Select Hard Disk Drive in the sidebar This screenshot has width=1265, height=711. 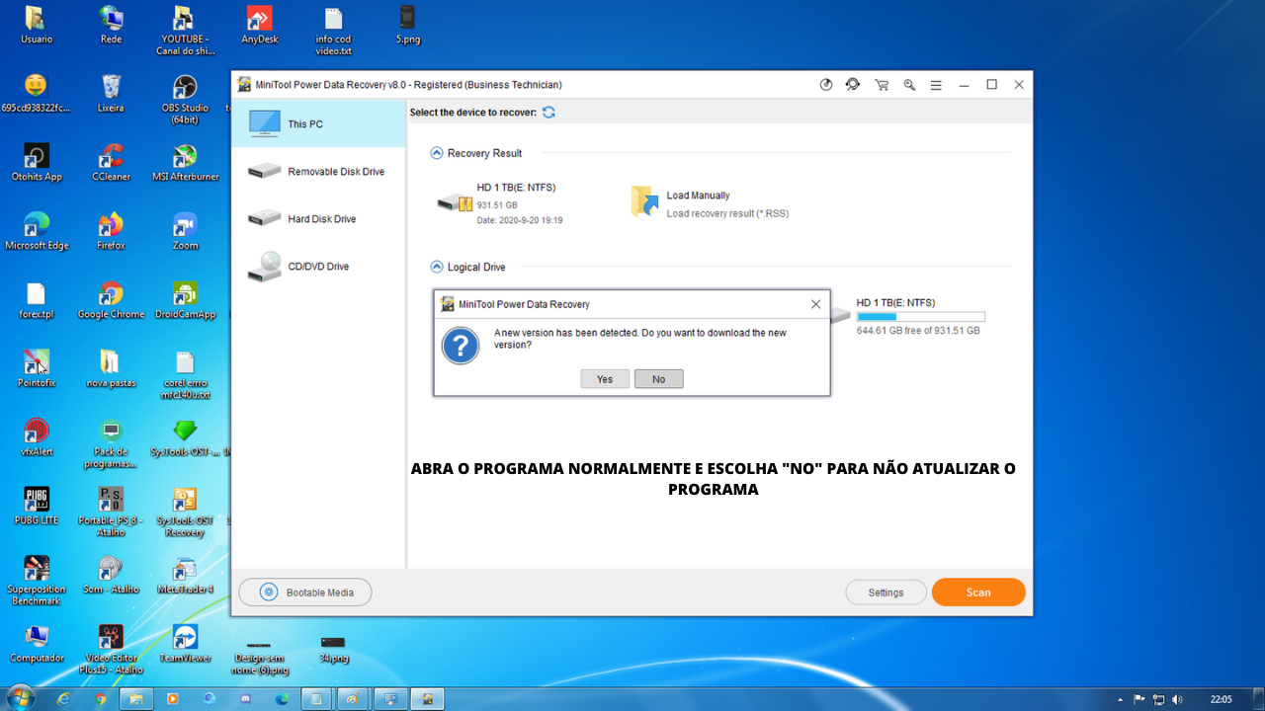(318, 219)
